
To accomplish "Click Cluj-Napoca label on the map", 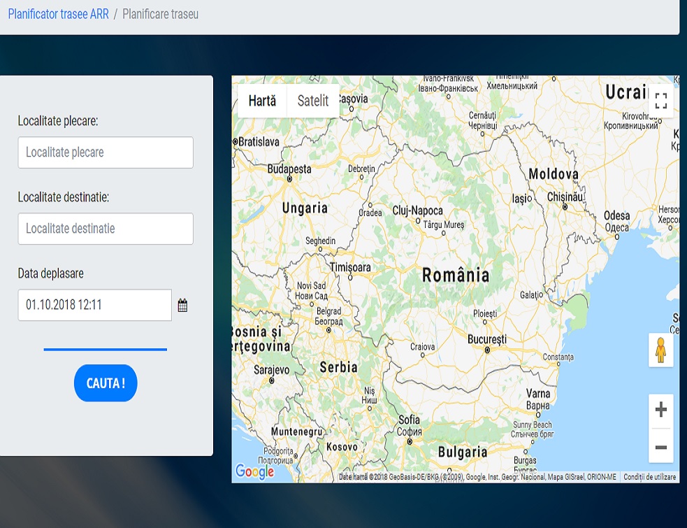I will pyautogui.click(x=417, y=211).
